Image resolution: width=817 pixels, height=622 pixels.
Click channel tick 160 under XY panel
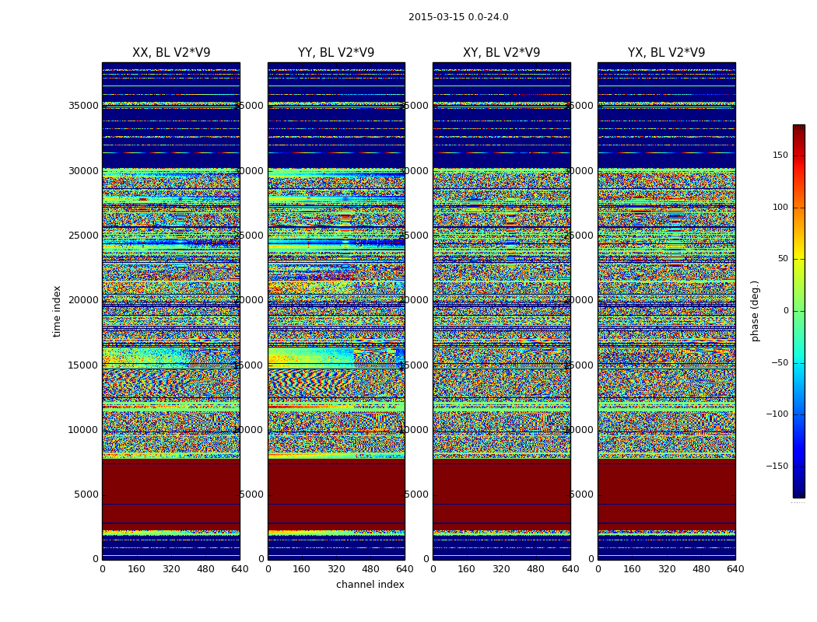click(x=467, y=569)
